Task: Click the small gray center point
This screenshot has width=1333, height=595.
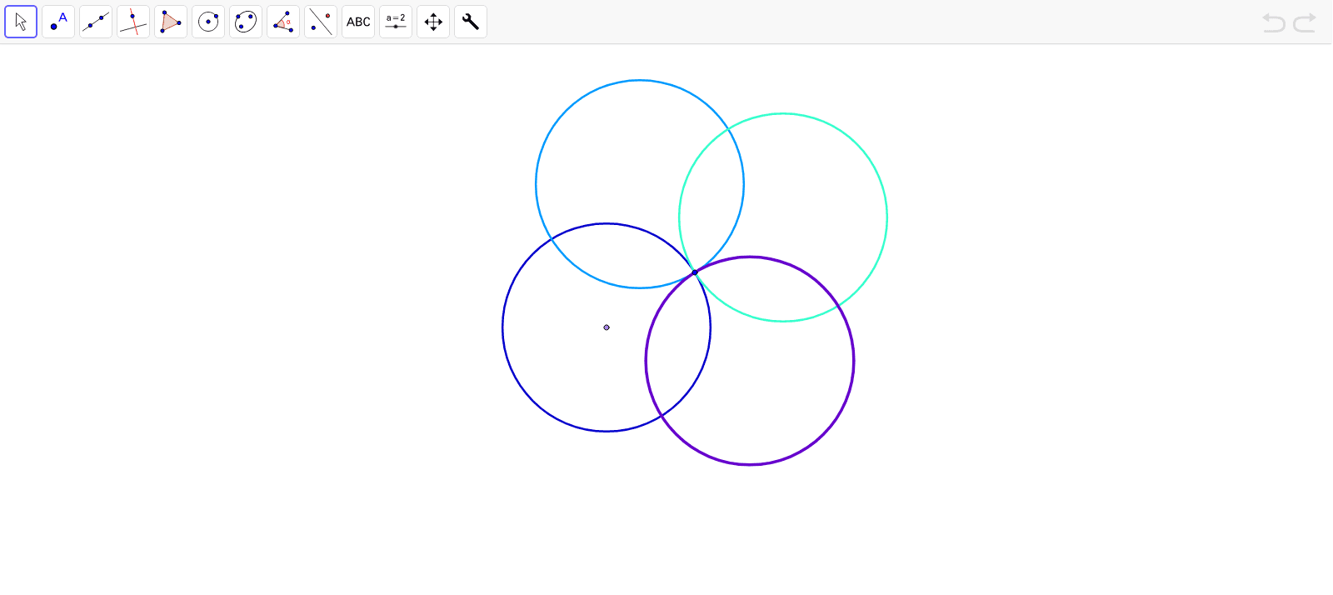Action: point(607,327)
